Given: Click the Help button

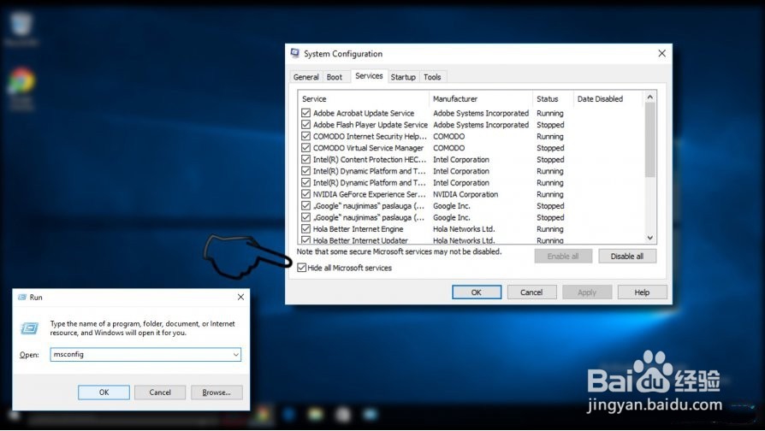Looking at the screenshot, I should (642, 292).
